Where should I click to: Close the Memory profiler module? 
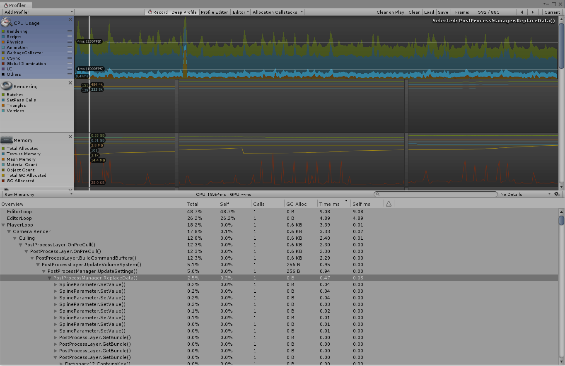click(70, 136)
